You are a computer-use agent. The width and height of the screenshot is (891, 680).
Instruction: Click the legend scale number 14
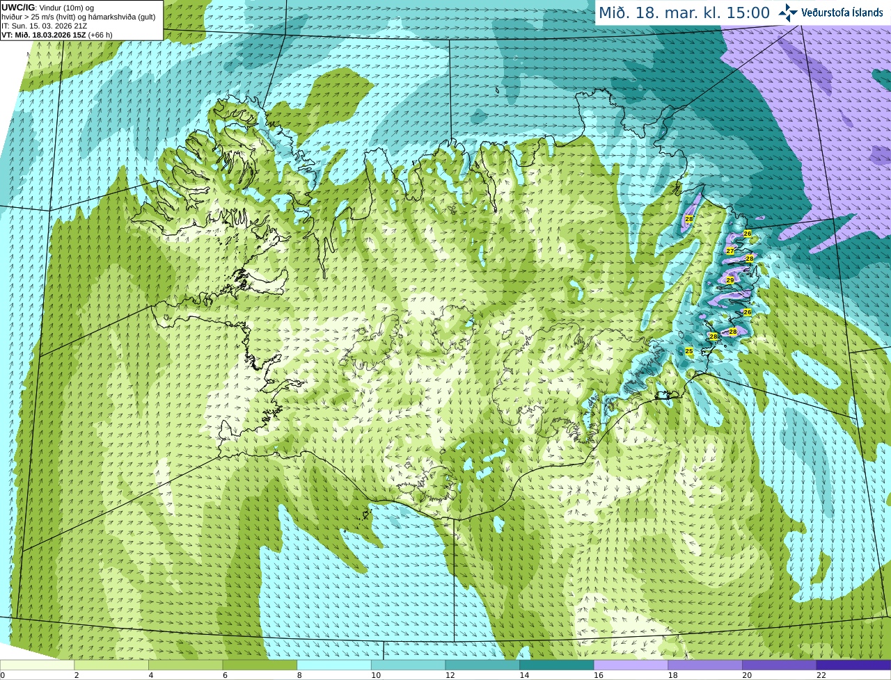(x=524, y=675)
